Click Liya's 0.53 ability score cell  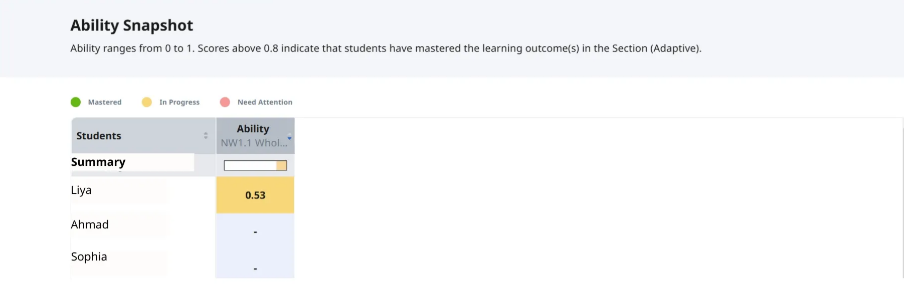[255, 195]
